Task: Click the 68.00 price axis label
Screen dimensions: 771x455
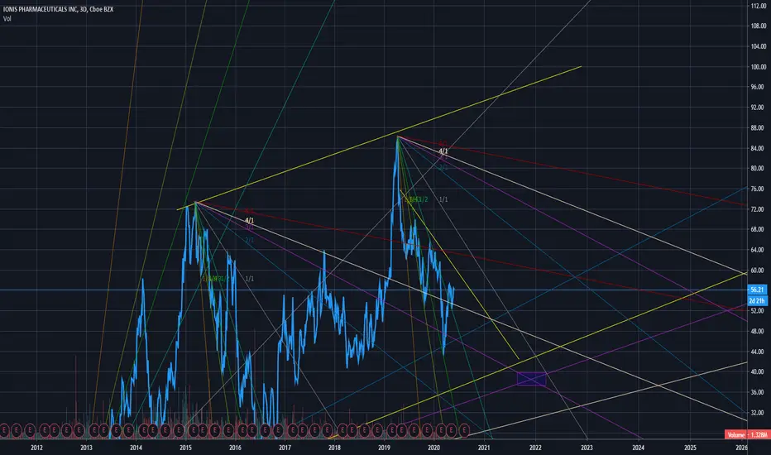Action: (759, 229)
